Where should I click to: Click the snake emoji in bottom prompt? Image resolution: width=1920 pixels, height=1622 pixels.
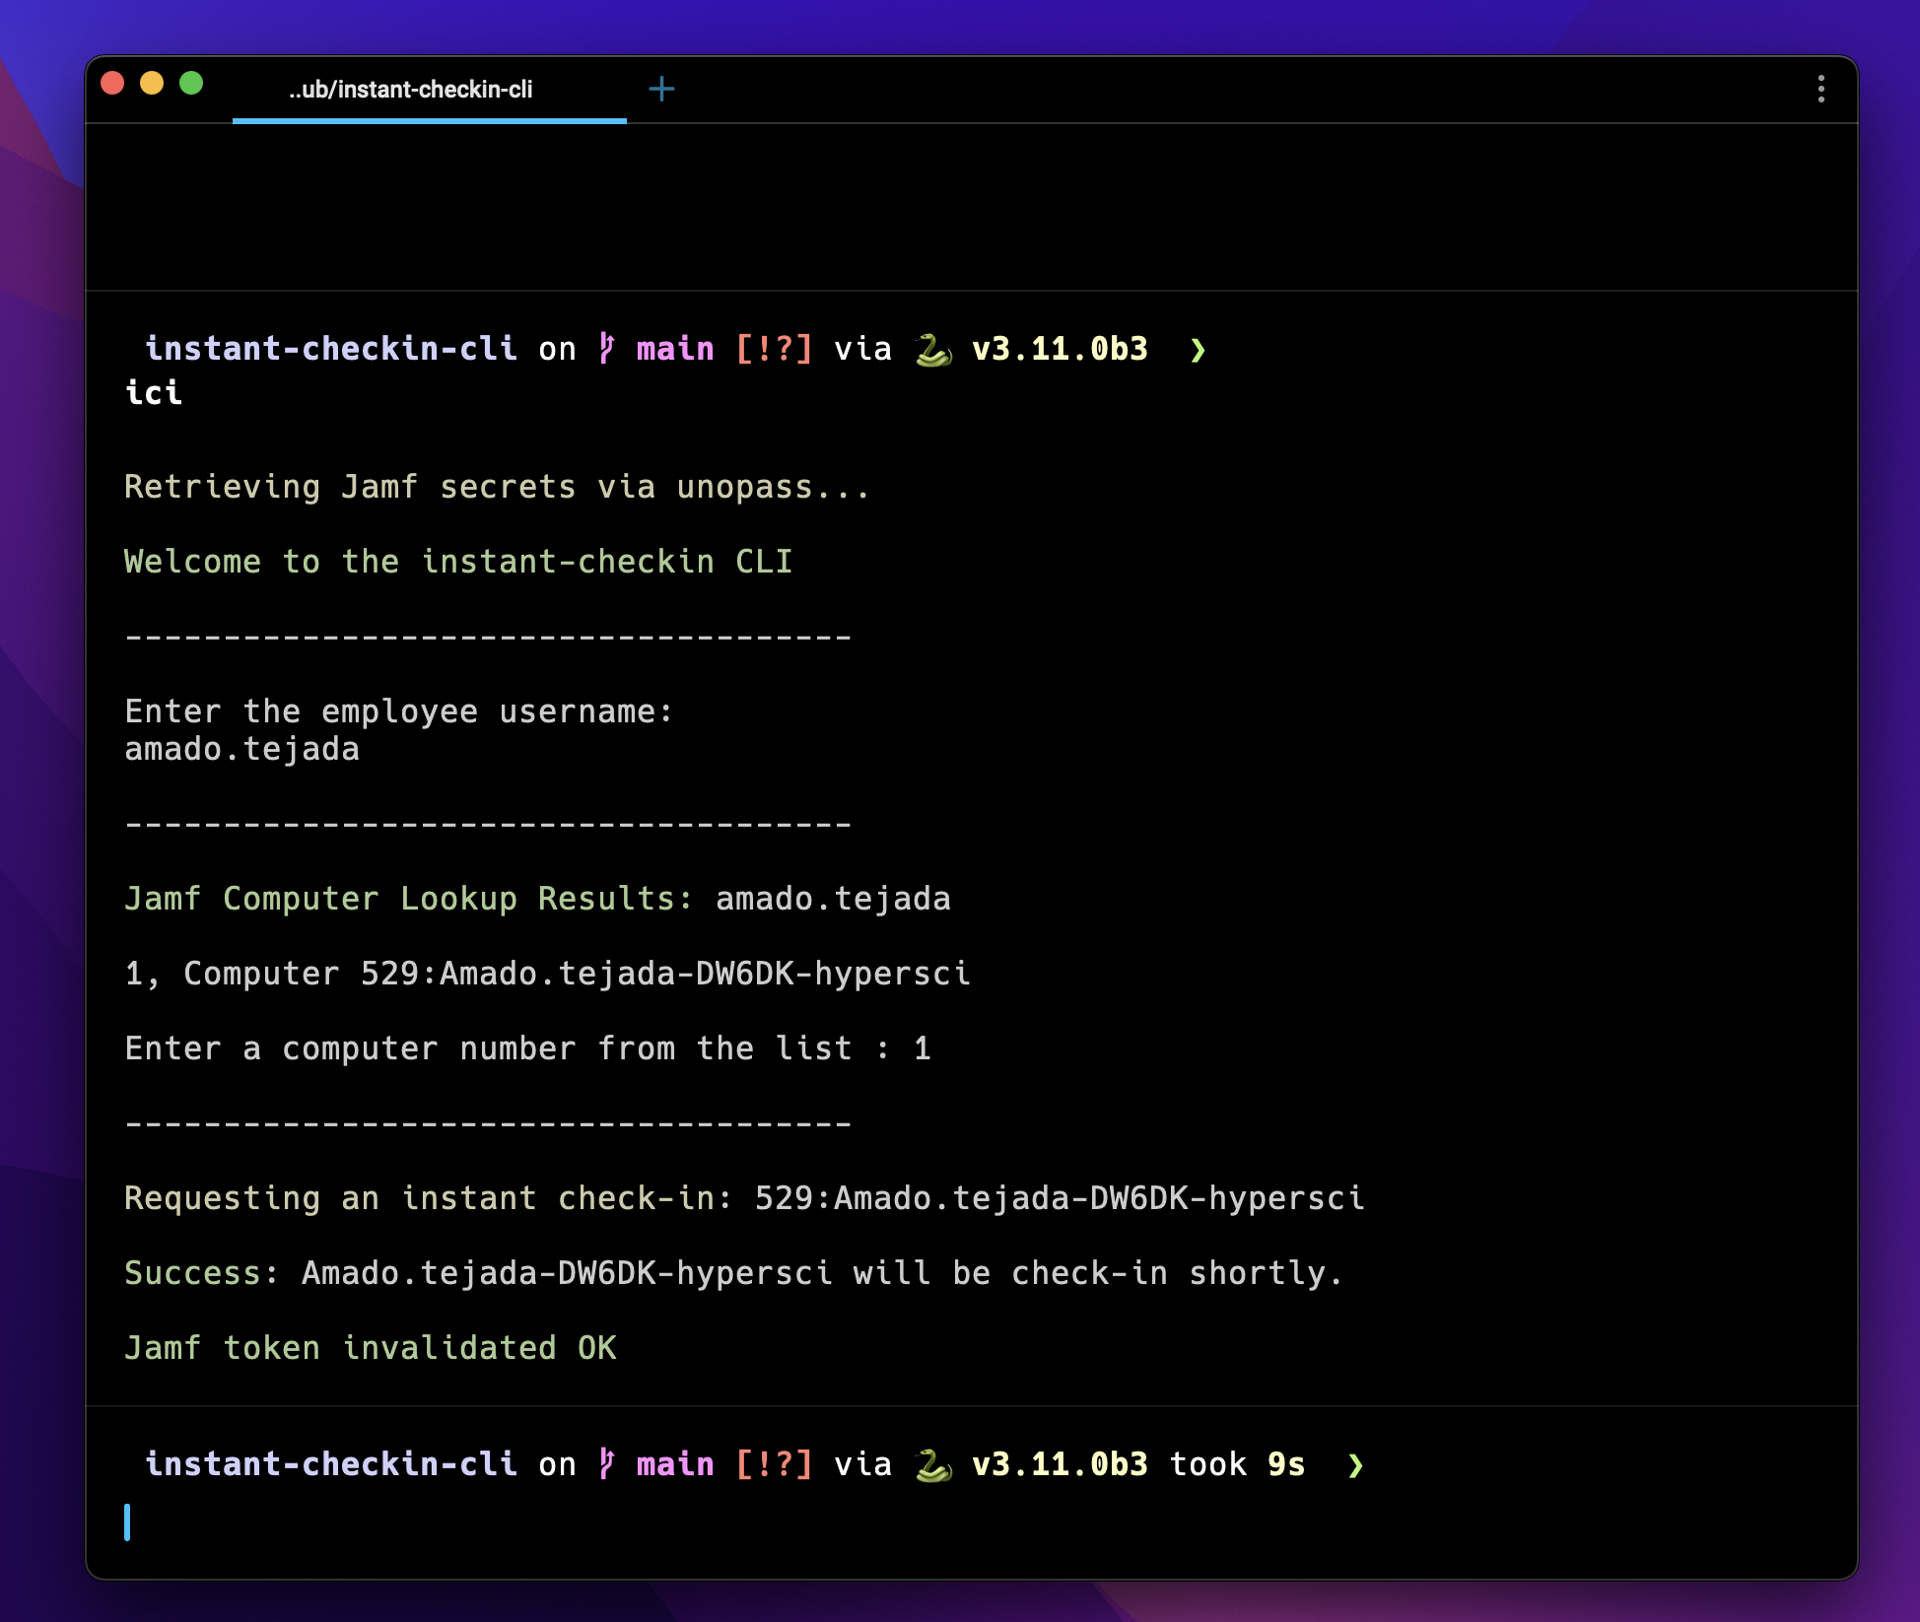tap(932, 1465)
